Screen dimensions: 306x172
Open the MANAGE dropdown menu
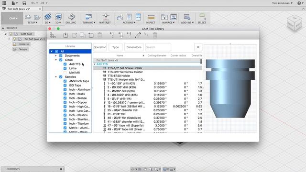(x=168, y=22)
